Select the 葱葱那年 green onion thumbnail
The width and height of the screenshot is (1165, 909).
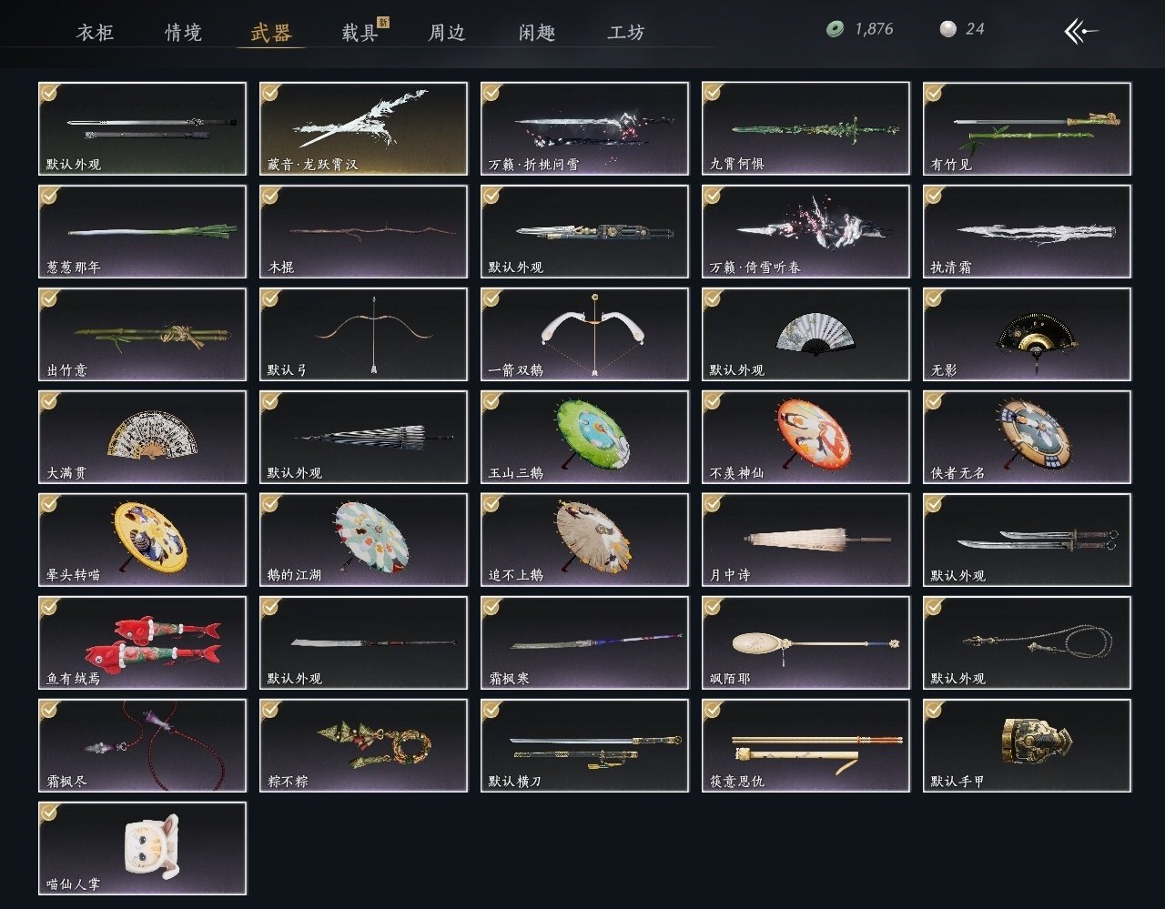pyautogui.click(x=142, y=231)
